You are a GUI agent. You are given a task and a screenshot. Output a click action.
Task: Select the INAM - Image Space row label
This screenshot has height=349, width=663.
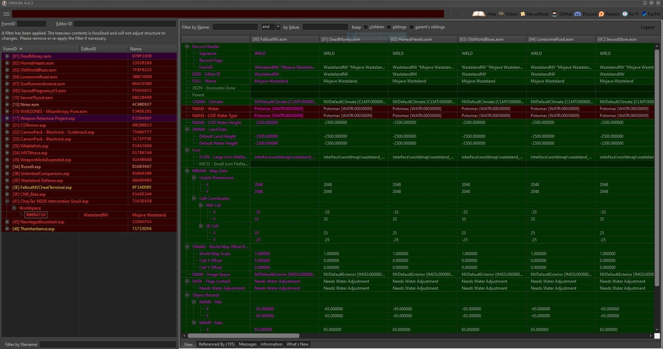coord(211,274)
